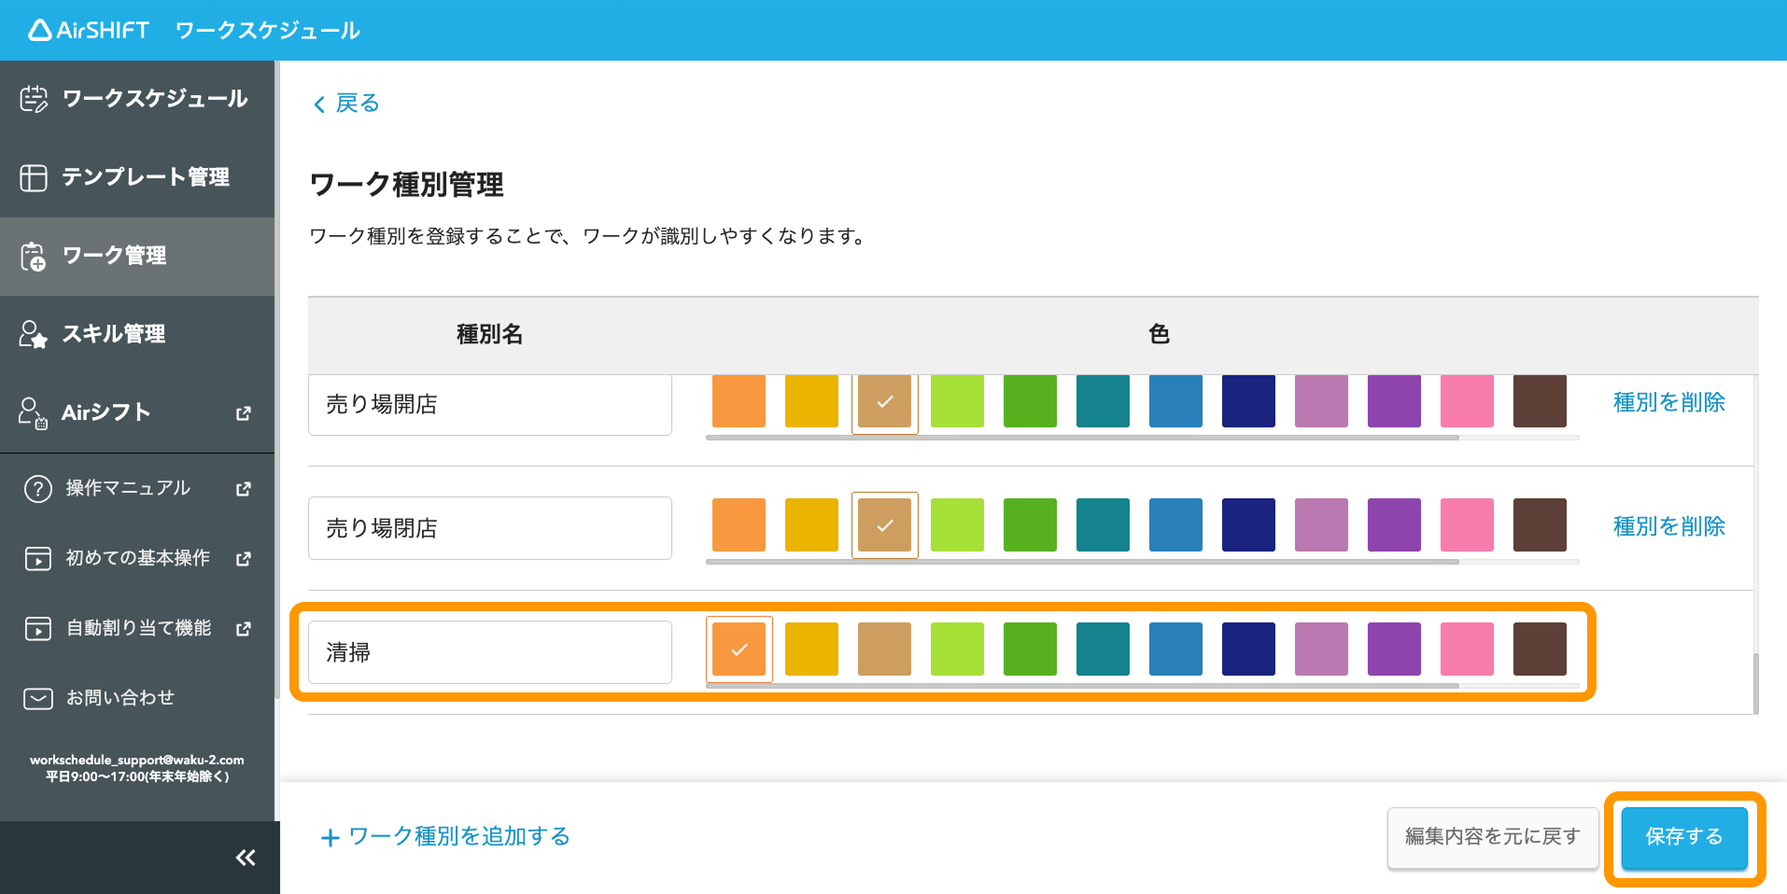Select orange color in 清掃 row
Viewport: 1787px width, 894px height.
coord(739,650)
